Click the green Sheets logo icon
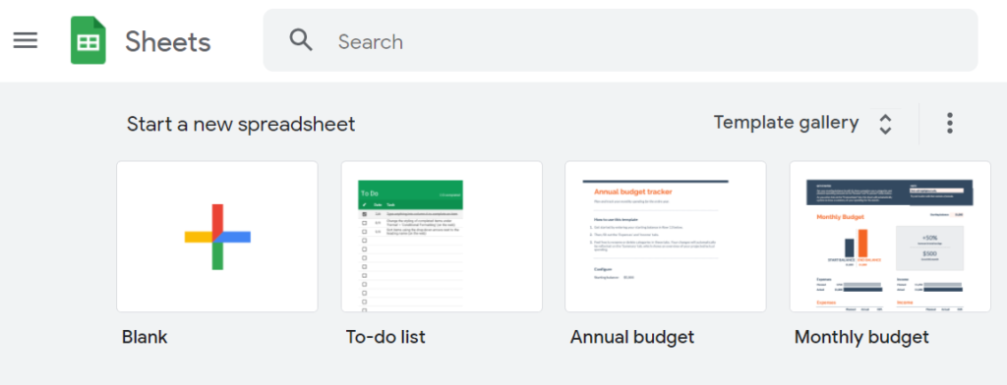This screenshot has height=385, width=1007. (88, 41)
